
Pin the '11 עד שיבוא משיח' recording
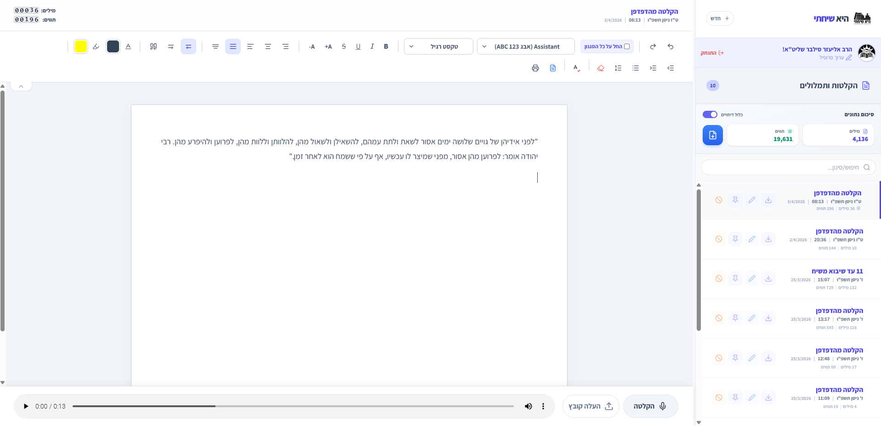coord(735,278)
